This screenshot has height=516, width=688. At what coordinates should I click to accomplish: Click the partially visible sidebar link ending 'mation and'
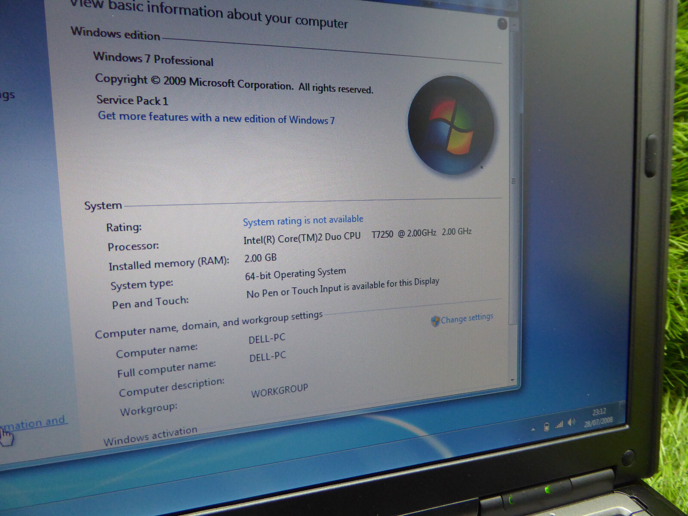point(34,423)
